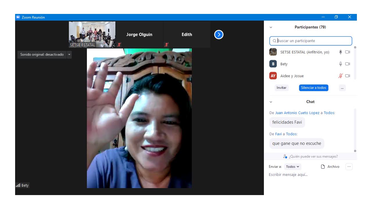Screen dimensions: 372x209
Task: Click the muted mic icon on Jorge Olguin tile
Action: point(119,45)
